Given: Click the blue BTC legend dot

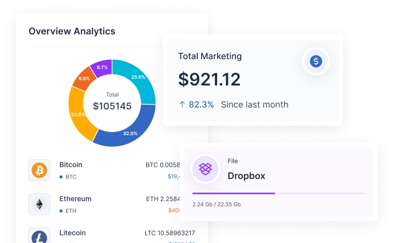Looking at the screenshot, I should (x=61, y=177).
